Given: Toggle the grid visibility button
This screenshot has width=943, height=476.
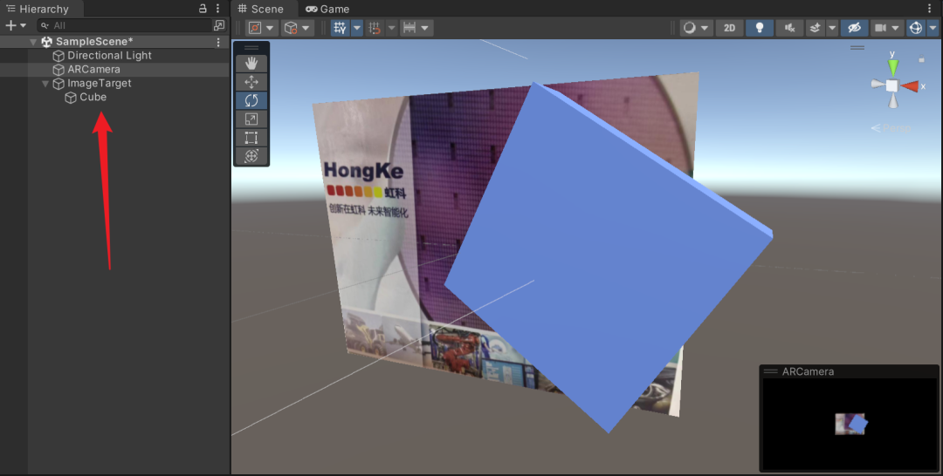Looking at the screenshot, I should click(x=340, y=28).
